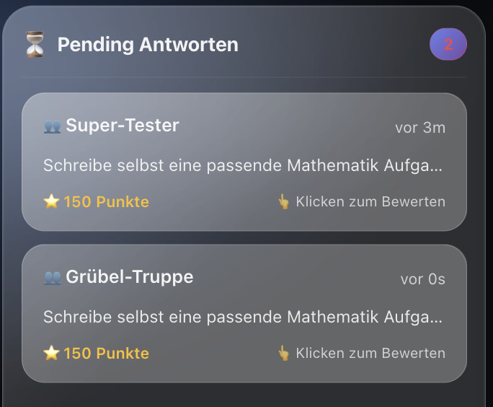Image resolution: width=493 pixels, height=407 pixels.
Task: Click the Pending Antworten heading
Action: 148,45
